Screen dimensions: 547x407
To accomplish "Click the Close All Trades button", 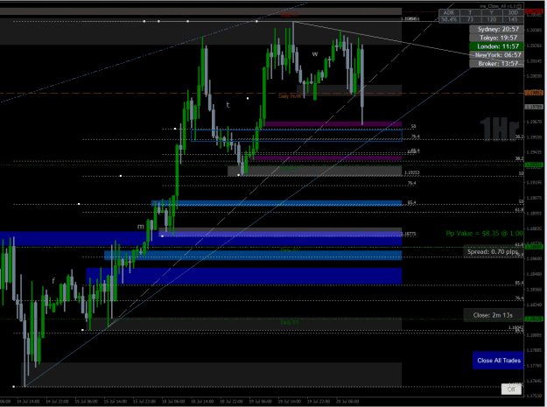I will click(498, 361).
